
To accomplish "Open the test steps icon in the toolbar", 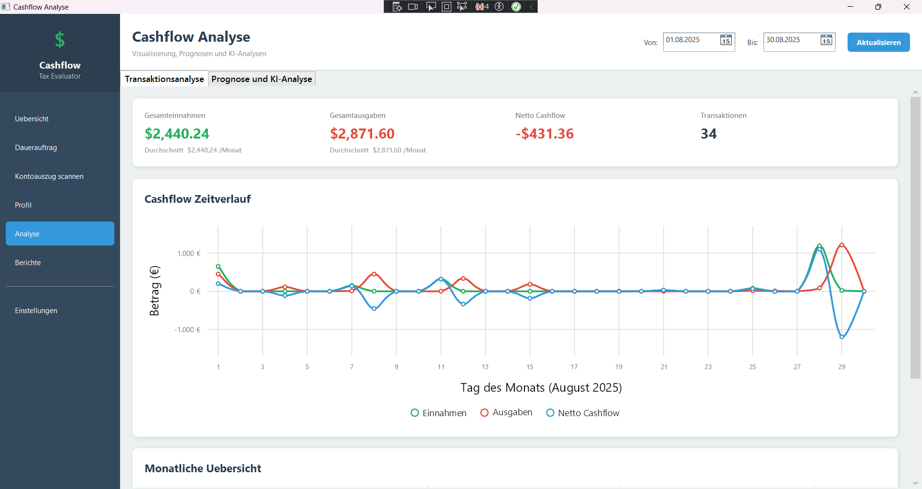I will 397,7.
